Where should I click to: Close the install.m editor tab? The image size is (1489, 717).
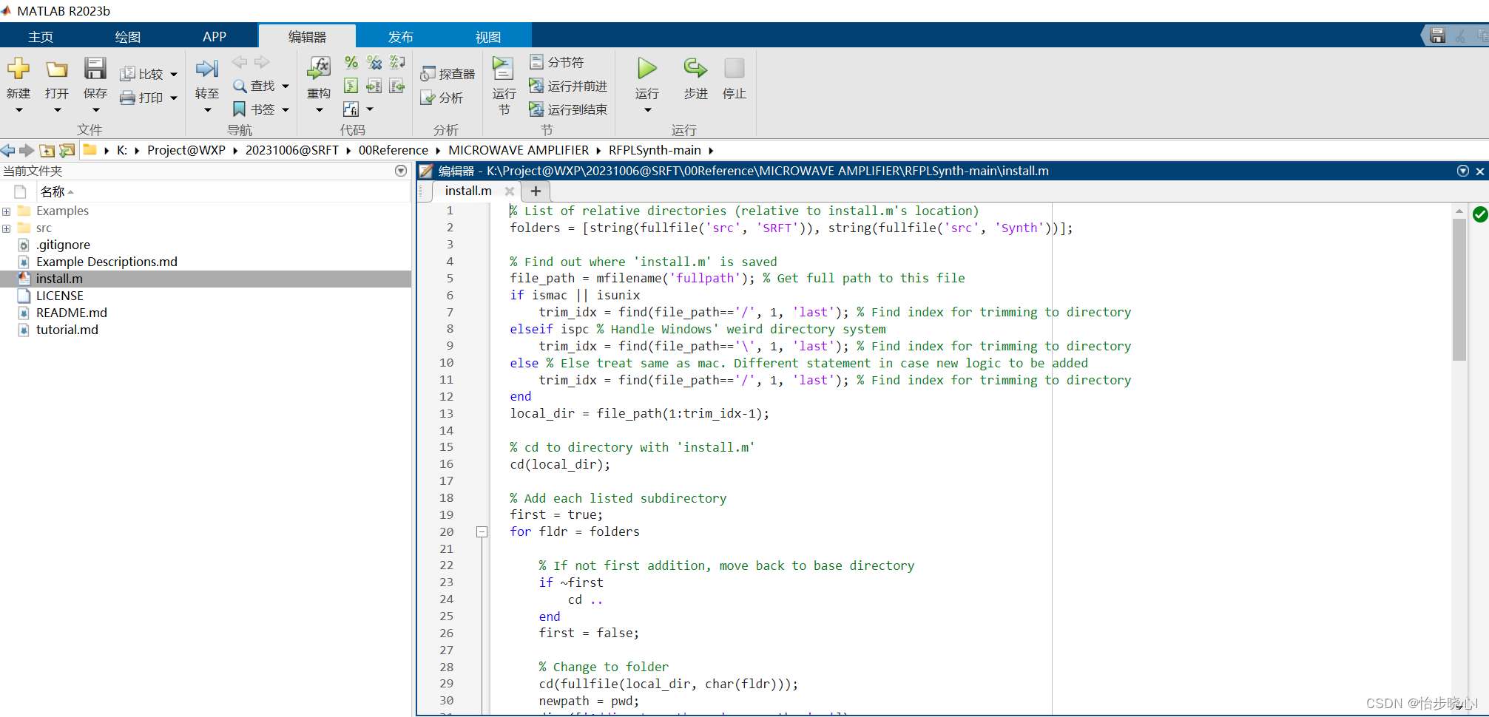510,191
